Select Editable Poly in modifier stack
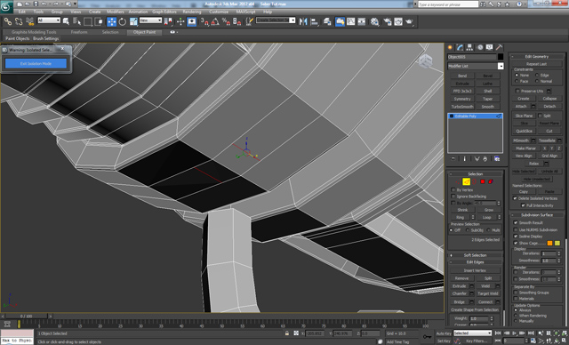This screenshot has width=569, height=345. pos(475,116)
